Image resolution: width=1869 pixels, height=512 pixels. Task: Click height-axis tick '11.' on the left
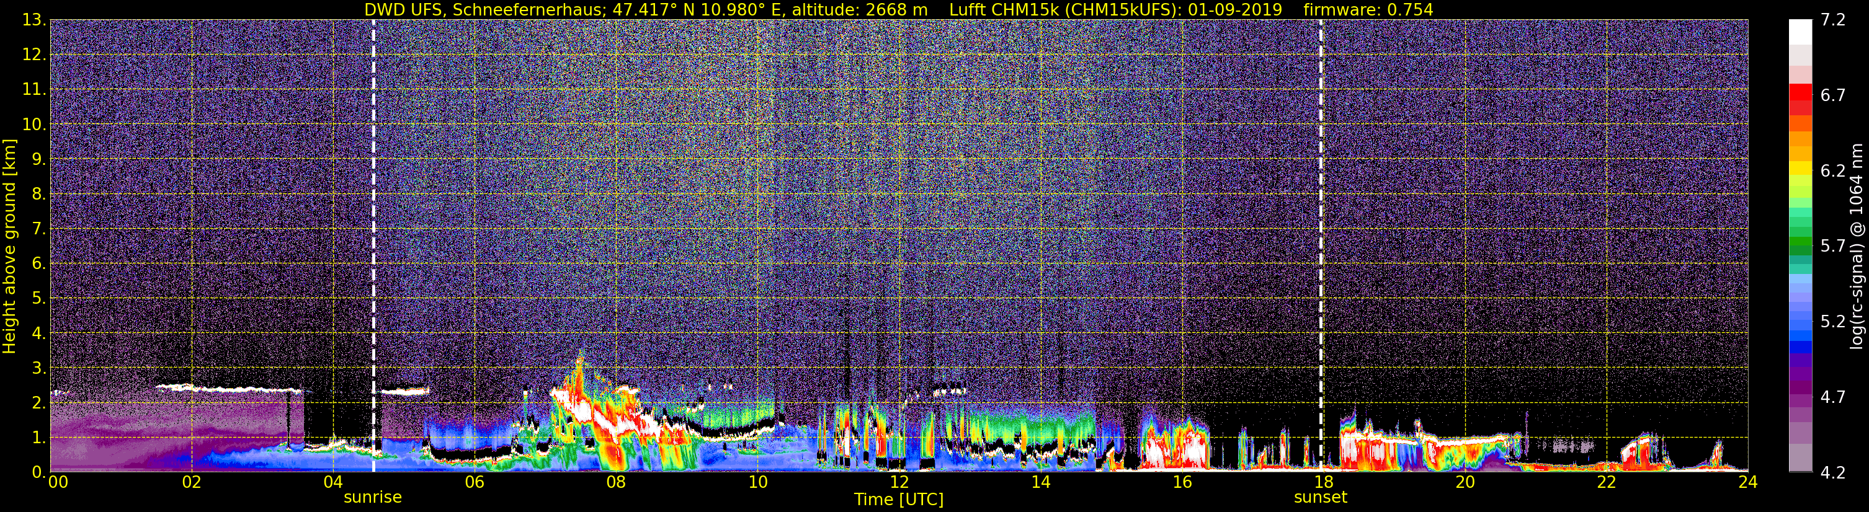click(34, 90)
